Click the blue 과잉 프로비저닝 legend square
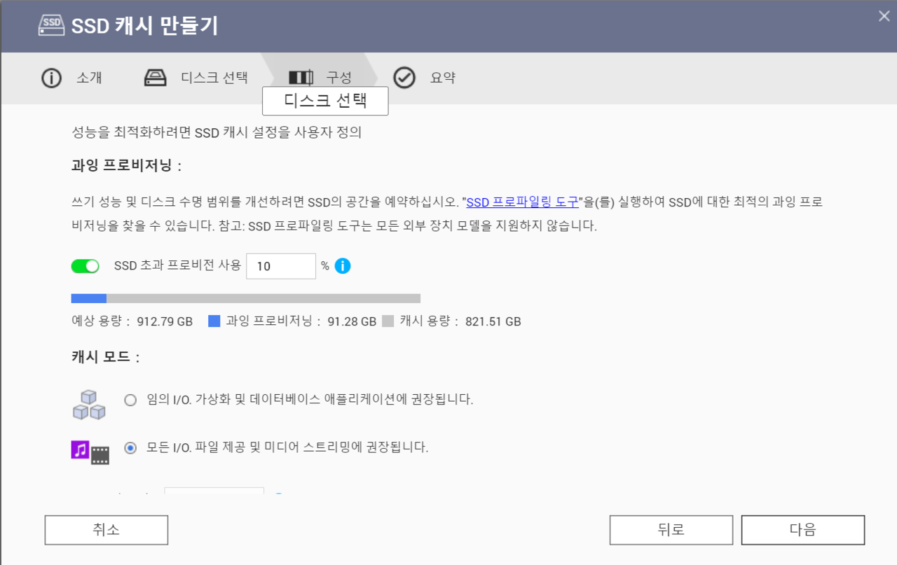This screenshot has height=565, width=897. [214, 321]
